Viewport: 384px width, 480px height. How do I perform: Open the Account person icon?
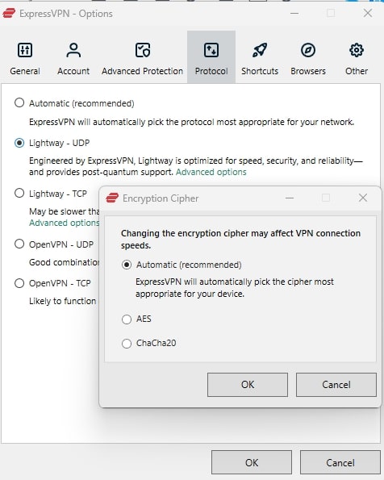pos(73,50)
